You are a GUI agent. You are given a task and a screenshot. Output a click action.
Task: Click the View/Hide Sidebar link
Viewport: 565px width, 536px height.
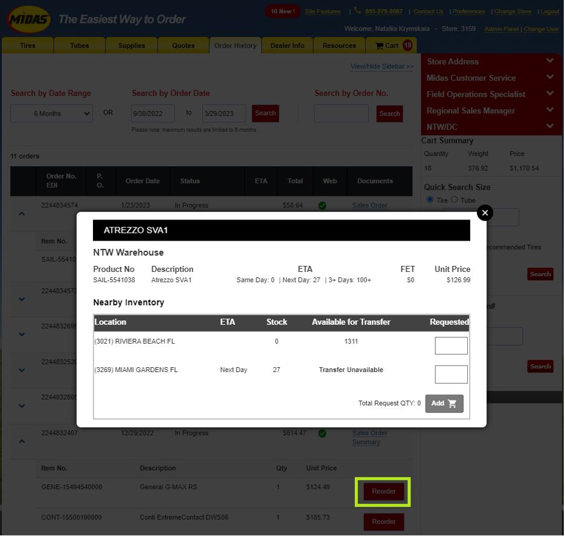click(382, 66)
